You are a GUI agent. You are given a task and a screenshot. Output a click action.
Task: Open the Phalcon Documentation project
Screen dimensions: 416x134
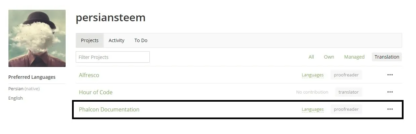109,109
